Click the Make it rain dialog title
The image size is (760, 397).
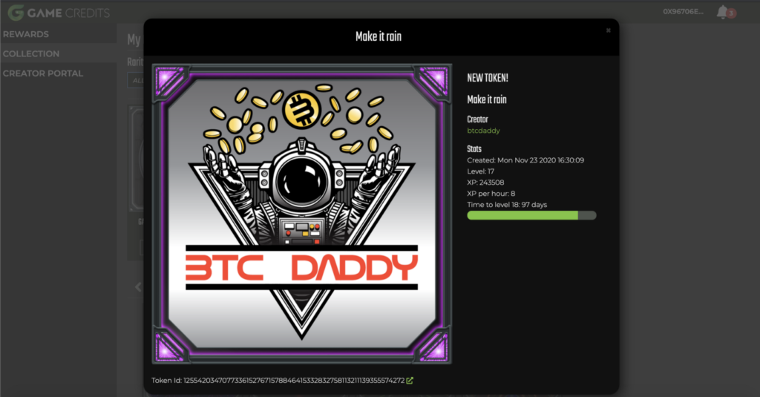(379, 36)
